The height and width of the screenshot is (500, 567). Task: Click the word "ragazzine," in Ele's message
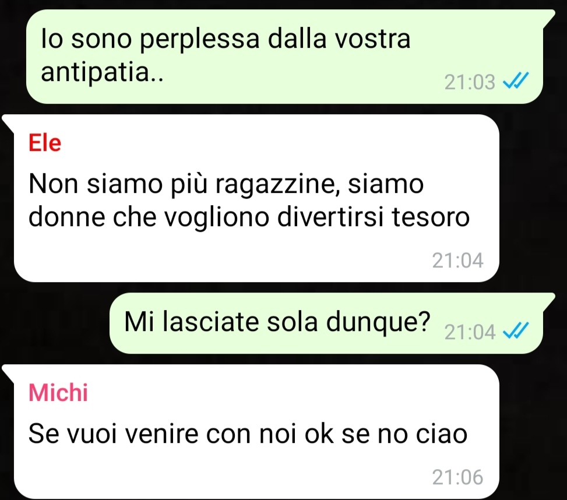[277, 185]
